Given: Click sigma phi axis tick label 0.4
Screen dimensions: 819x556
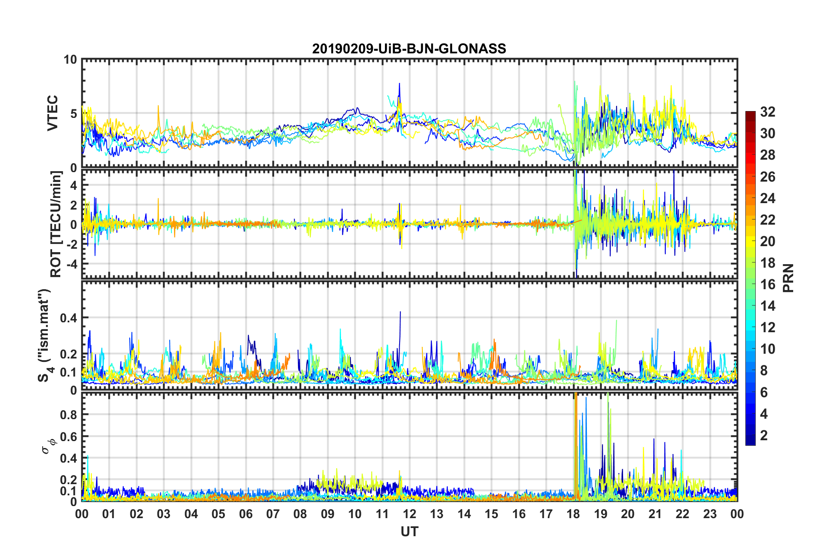Looking at the screenshot, I should (x=69, y=458).
